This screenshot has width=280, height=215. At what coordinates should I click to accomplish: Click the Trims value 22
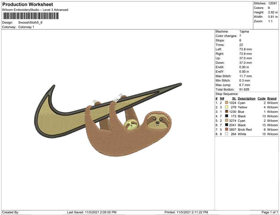(241, 45)
